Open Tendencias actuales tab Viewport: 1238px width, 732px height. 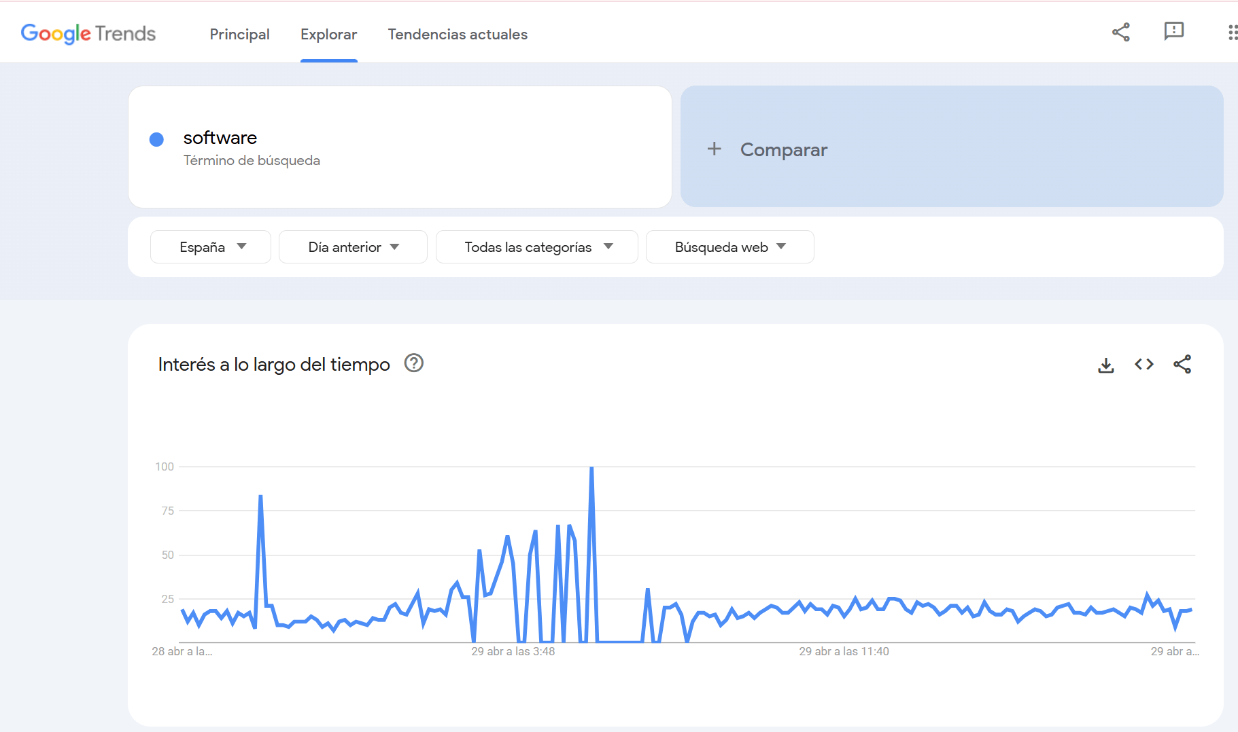pyautogui.click(x=458, y=34)
